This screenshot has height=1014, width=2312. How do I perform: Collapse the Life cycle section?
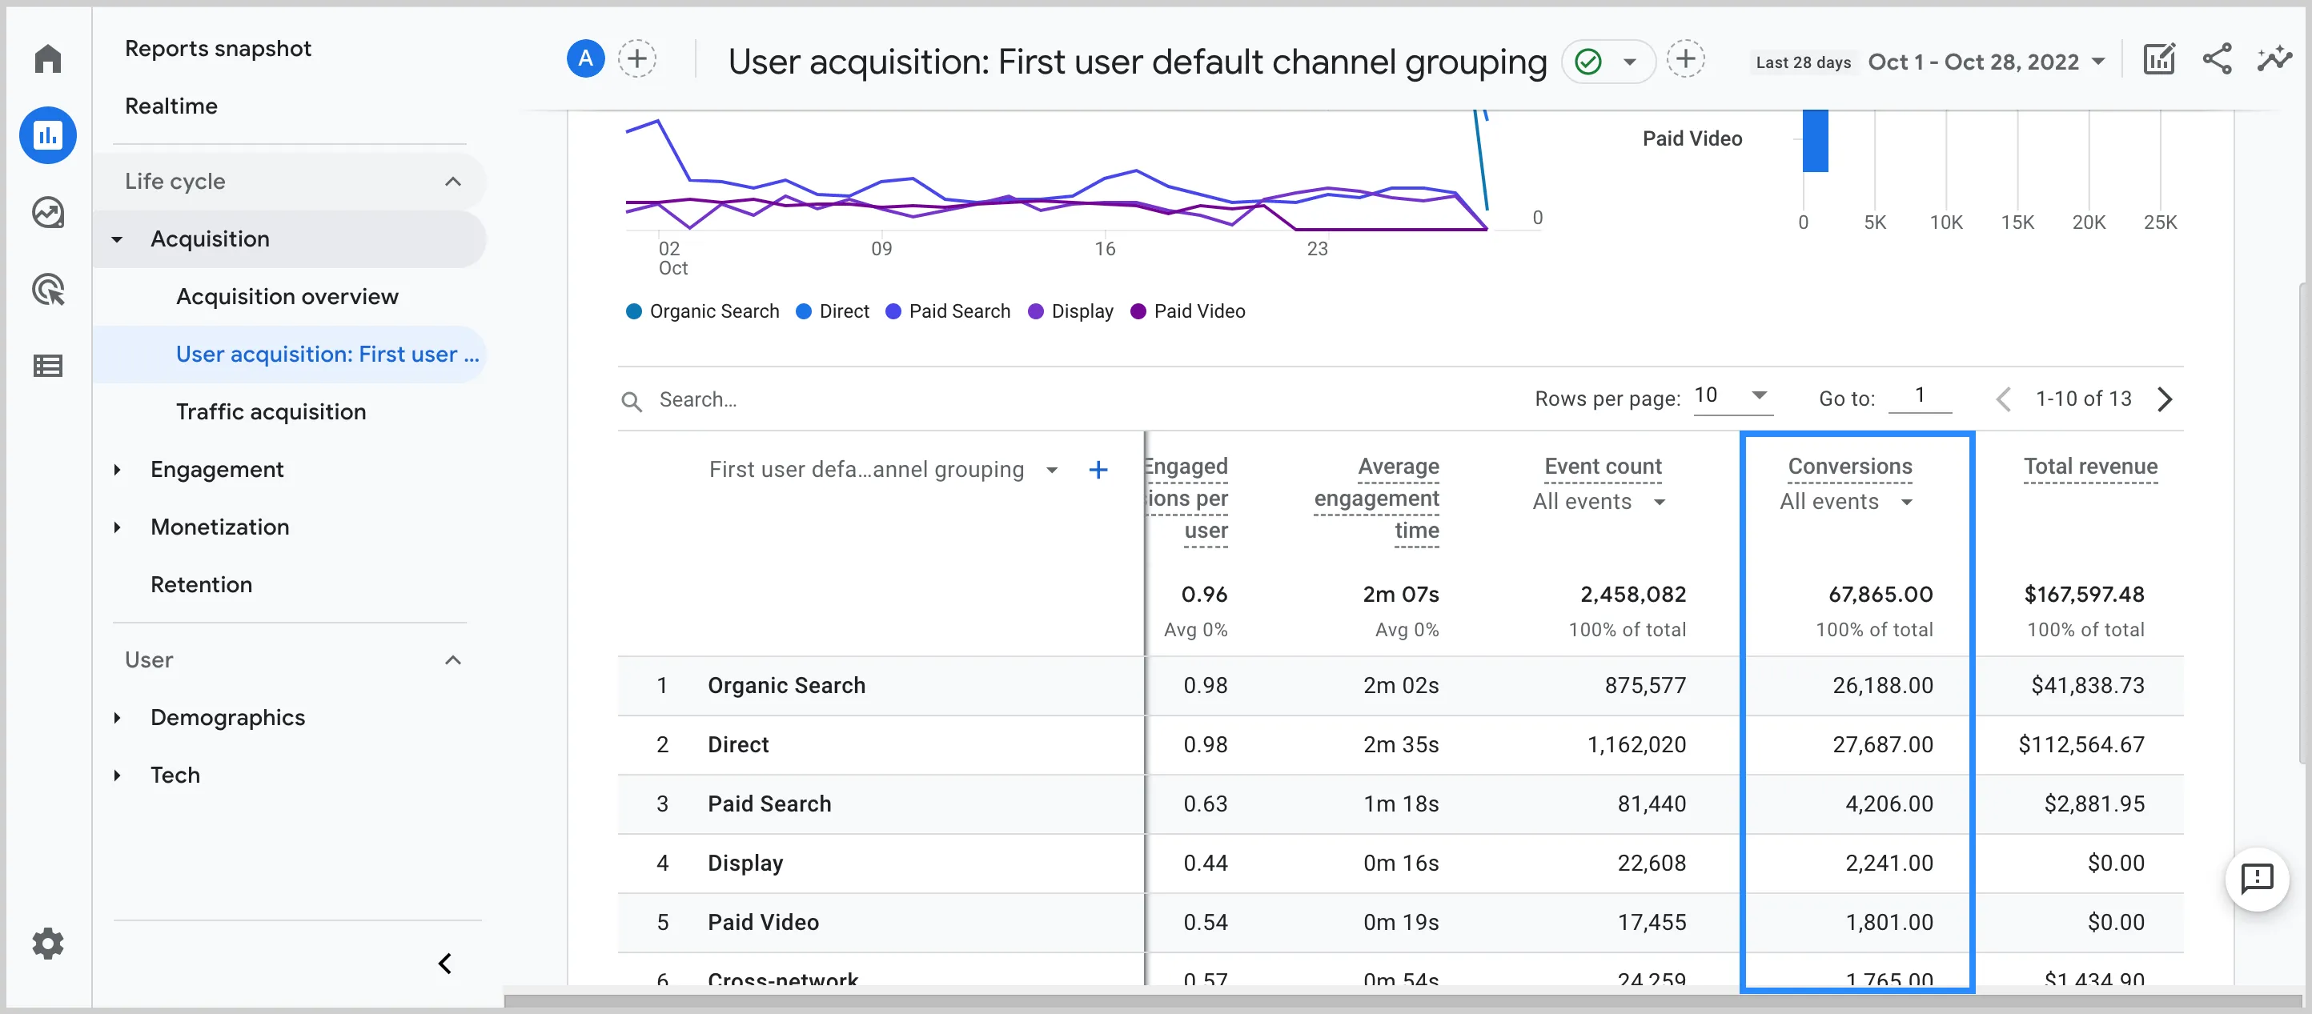[x=452, y=182]
